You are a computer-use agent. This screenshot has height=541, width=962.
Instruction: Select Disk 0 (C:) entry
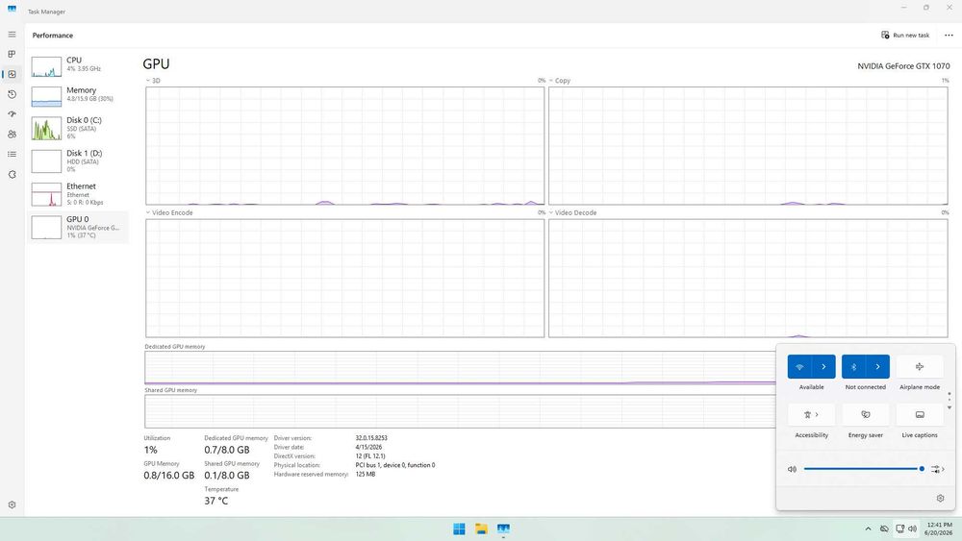(77, 128)
